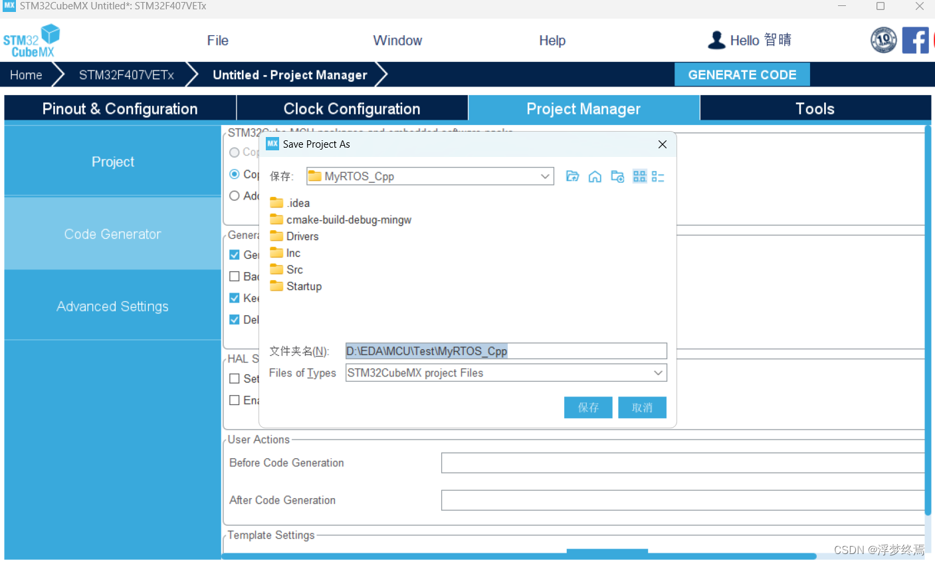The width and height of the screenshot is (935, 562).
Task: Minimize the STM32CubeMX window
Action: (842, 6)
